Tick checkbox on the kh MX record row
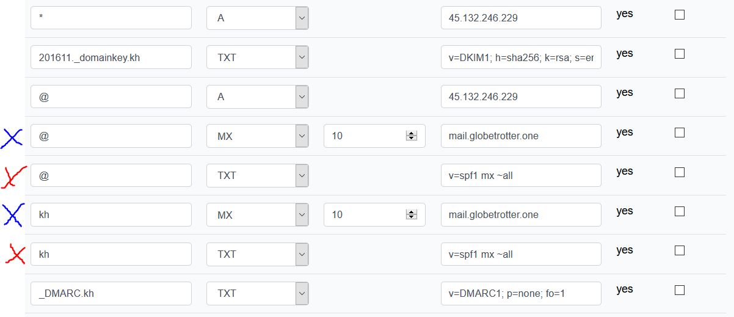The width and height of the screenshot is (734, 317). click(x=679, y=211)
